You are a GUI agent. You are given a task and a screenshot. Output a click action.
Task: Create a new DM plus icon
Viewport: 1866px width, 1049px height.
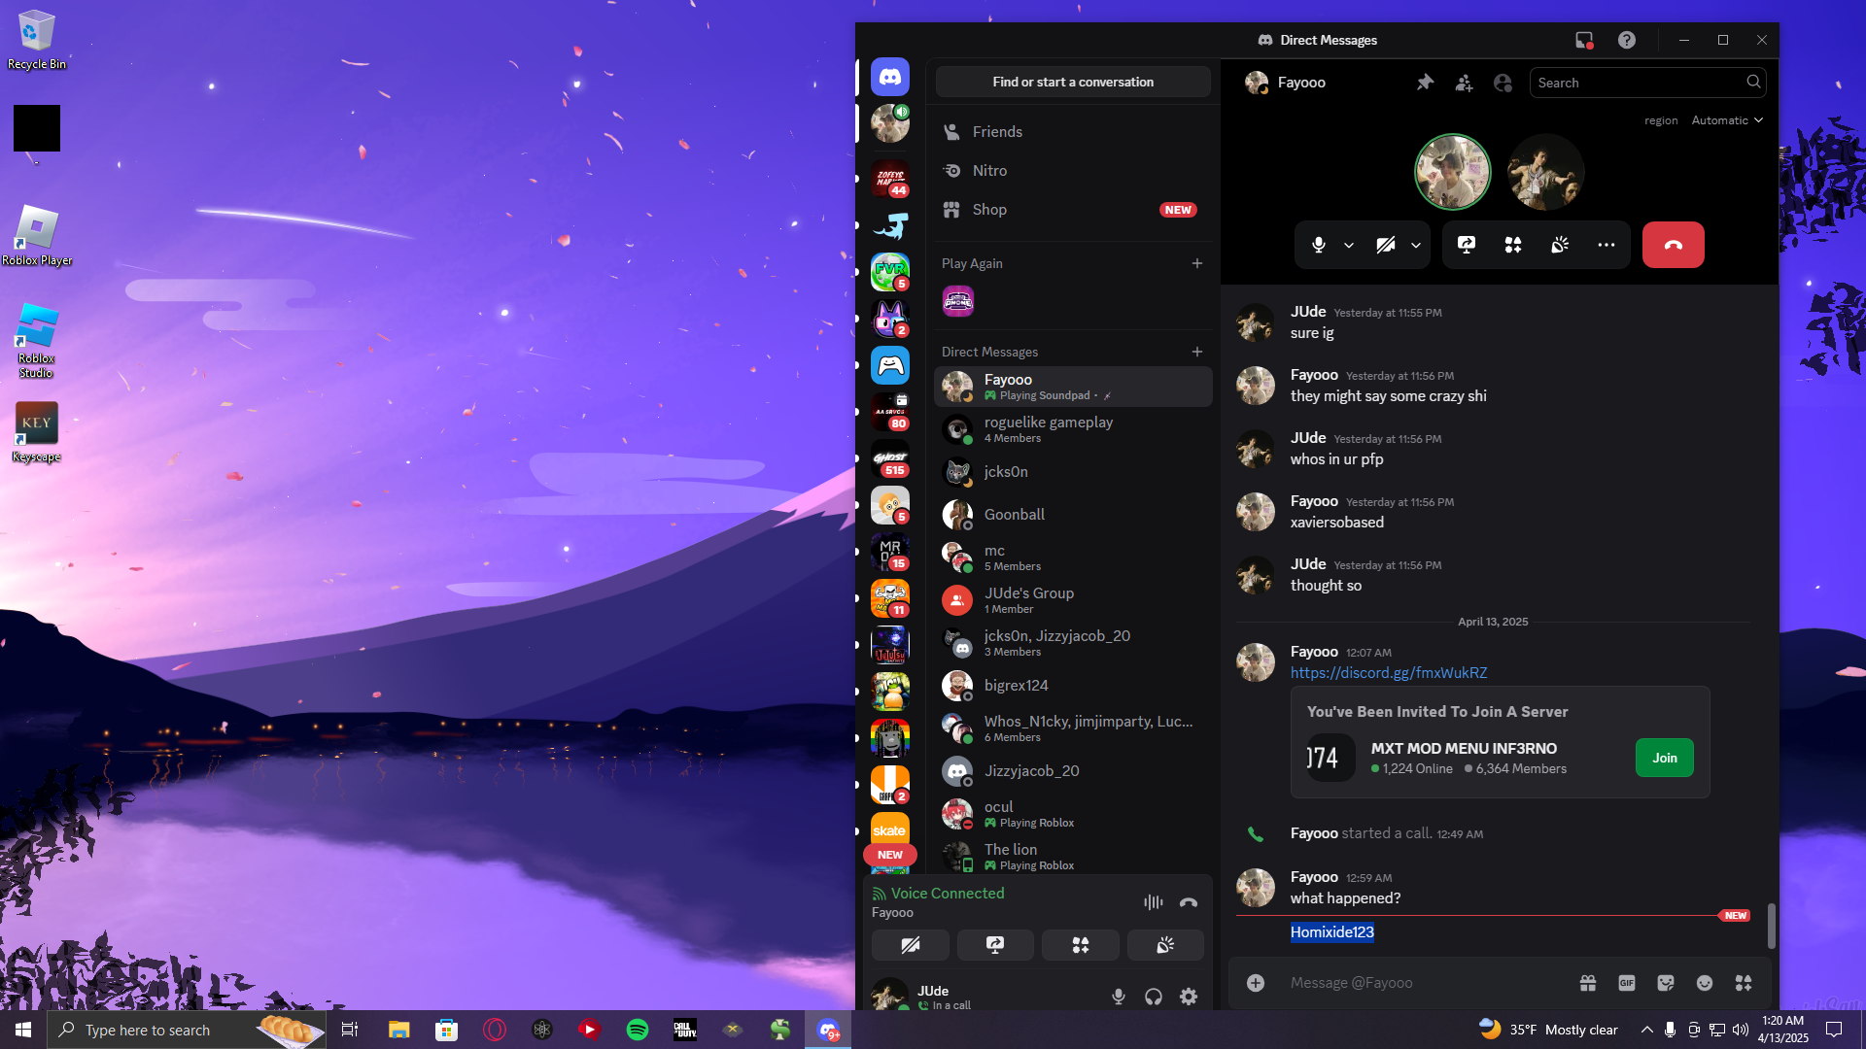tap(1197, 352)
